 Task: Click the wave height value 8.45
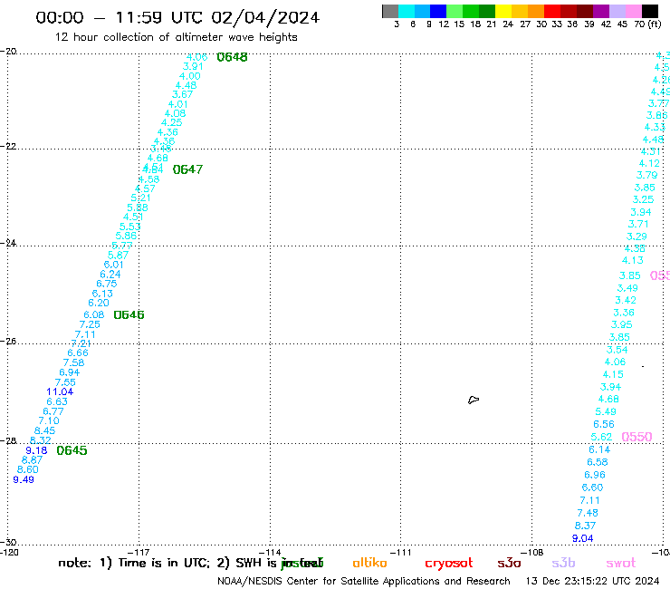[x=45, y=430]
